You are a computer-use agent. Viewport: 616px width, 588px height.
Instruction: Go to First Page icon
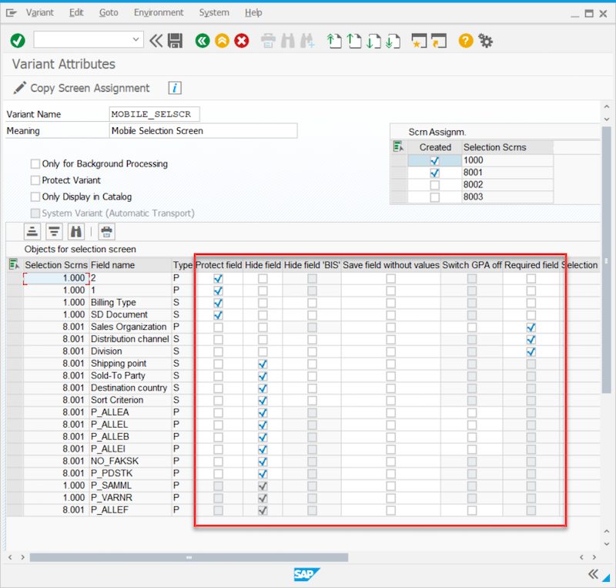click(x=334, y=41)
